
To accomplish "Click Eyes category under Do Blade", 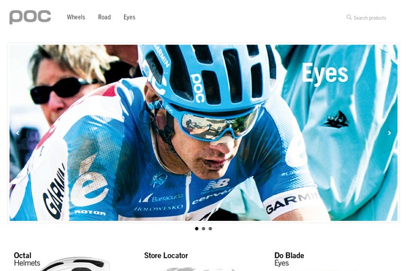I will tap(282, 264).
